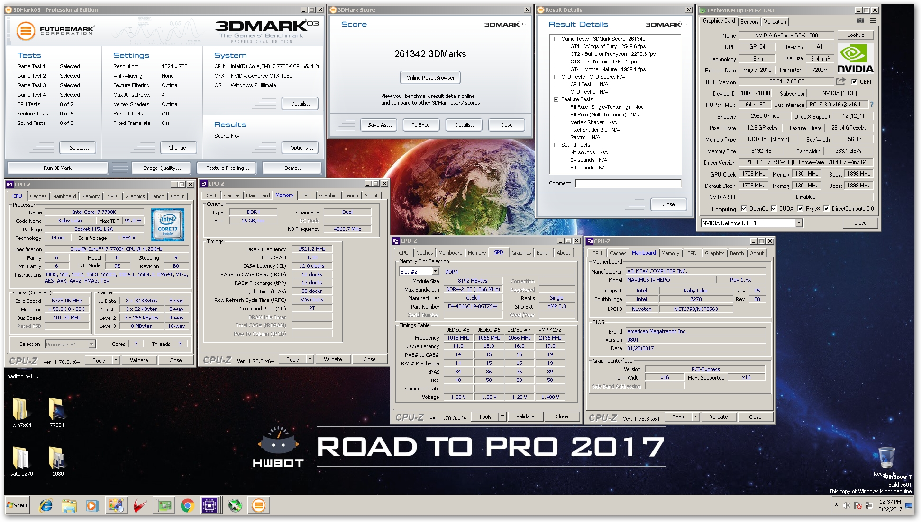Open Tools dropdown arrow in CPU-Z SPD window
Image resolution: width=921 pixels, height=522 pixels.
tap(502, 417)
